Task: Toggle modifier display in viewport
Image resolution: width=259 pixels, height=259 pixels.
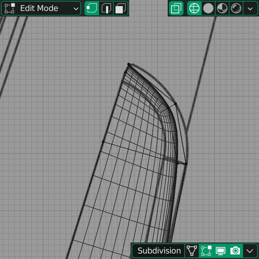Action: [x=221, y=251]
